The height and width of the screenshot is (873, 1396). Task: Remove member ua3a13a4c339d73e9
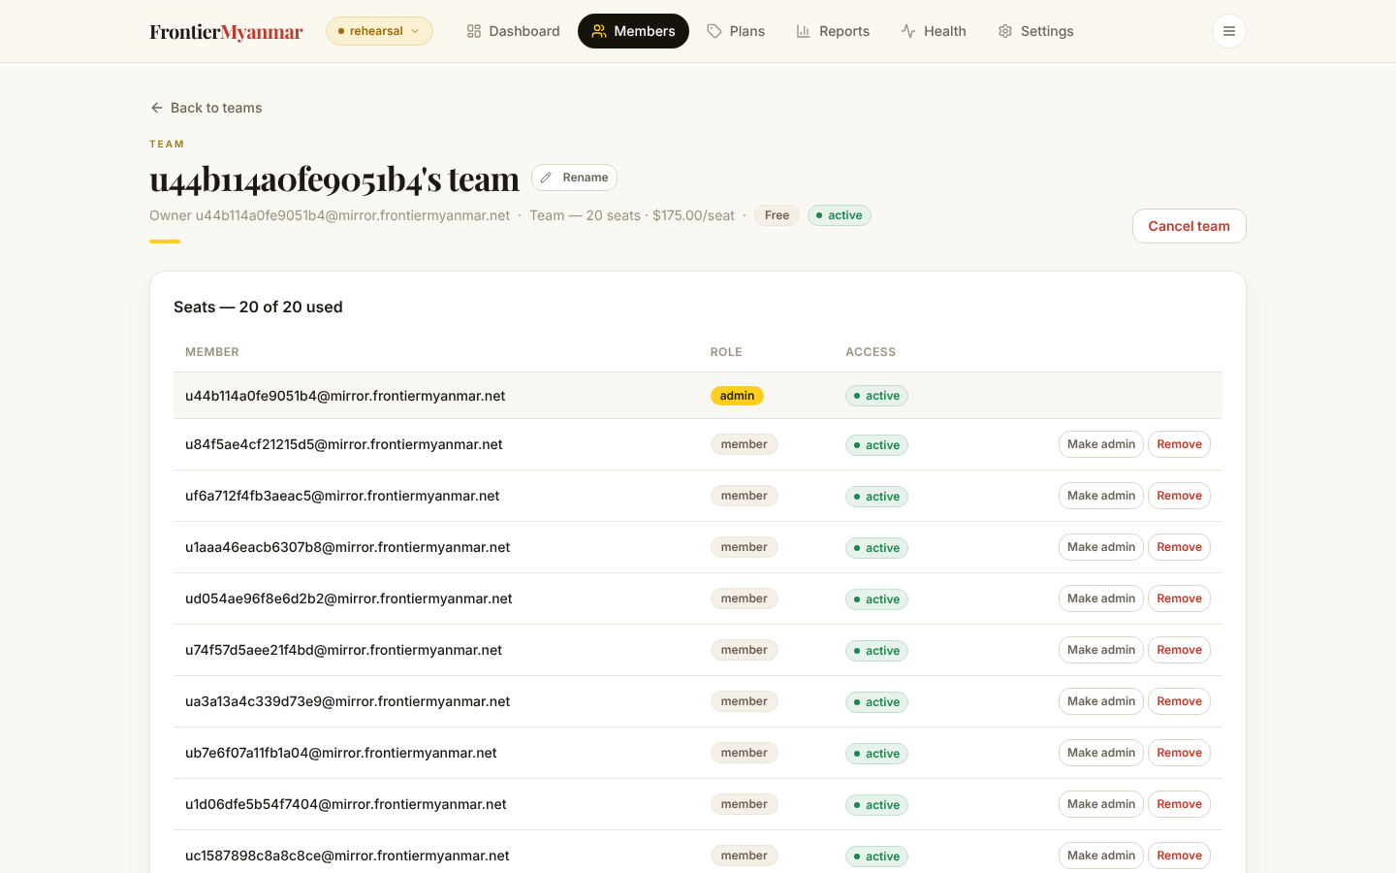[x=1179, y=701]
